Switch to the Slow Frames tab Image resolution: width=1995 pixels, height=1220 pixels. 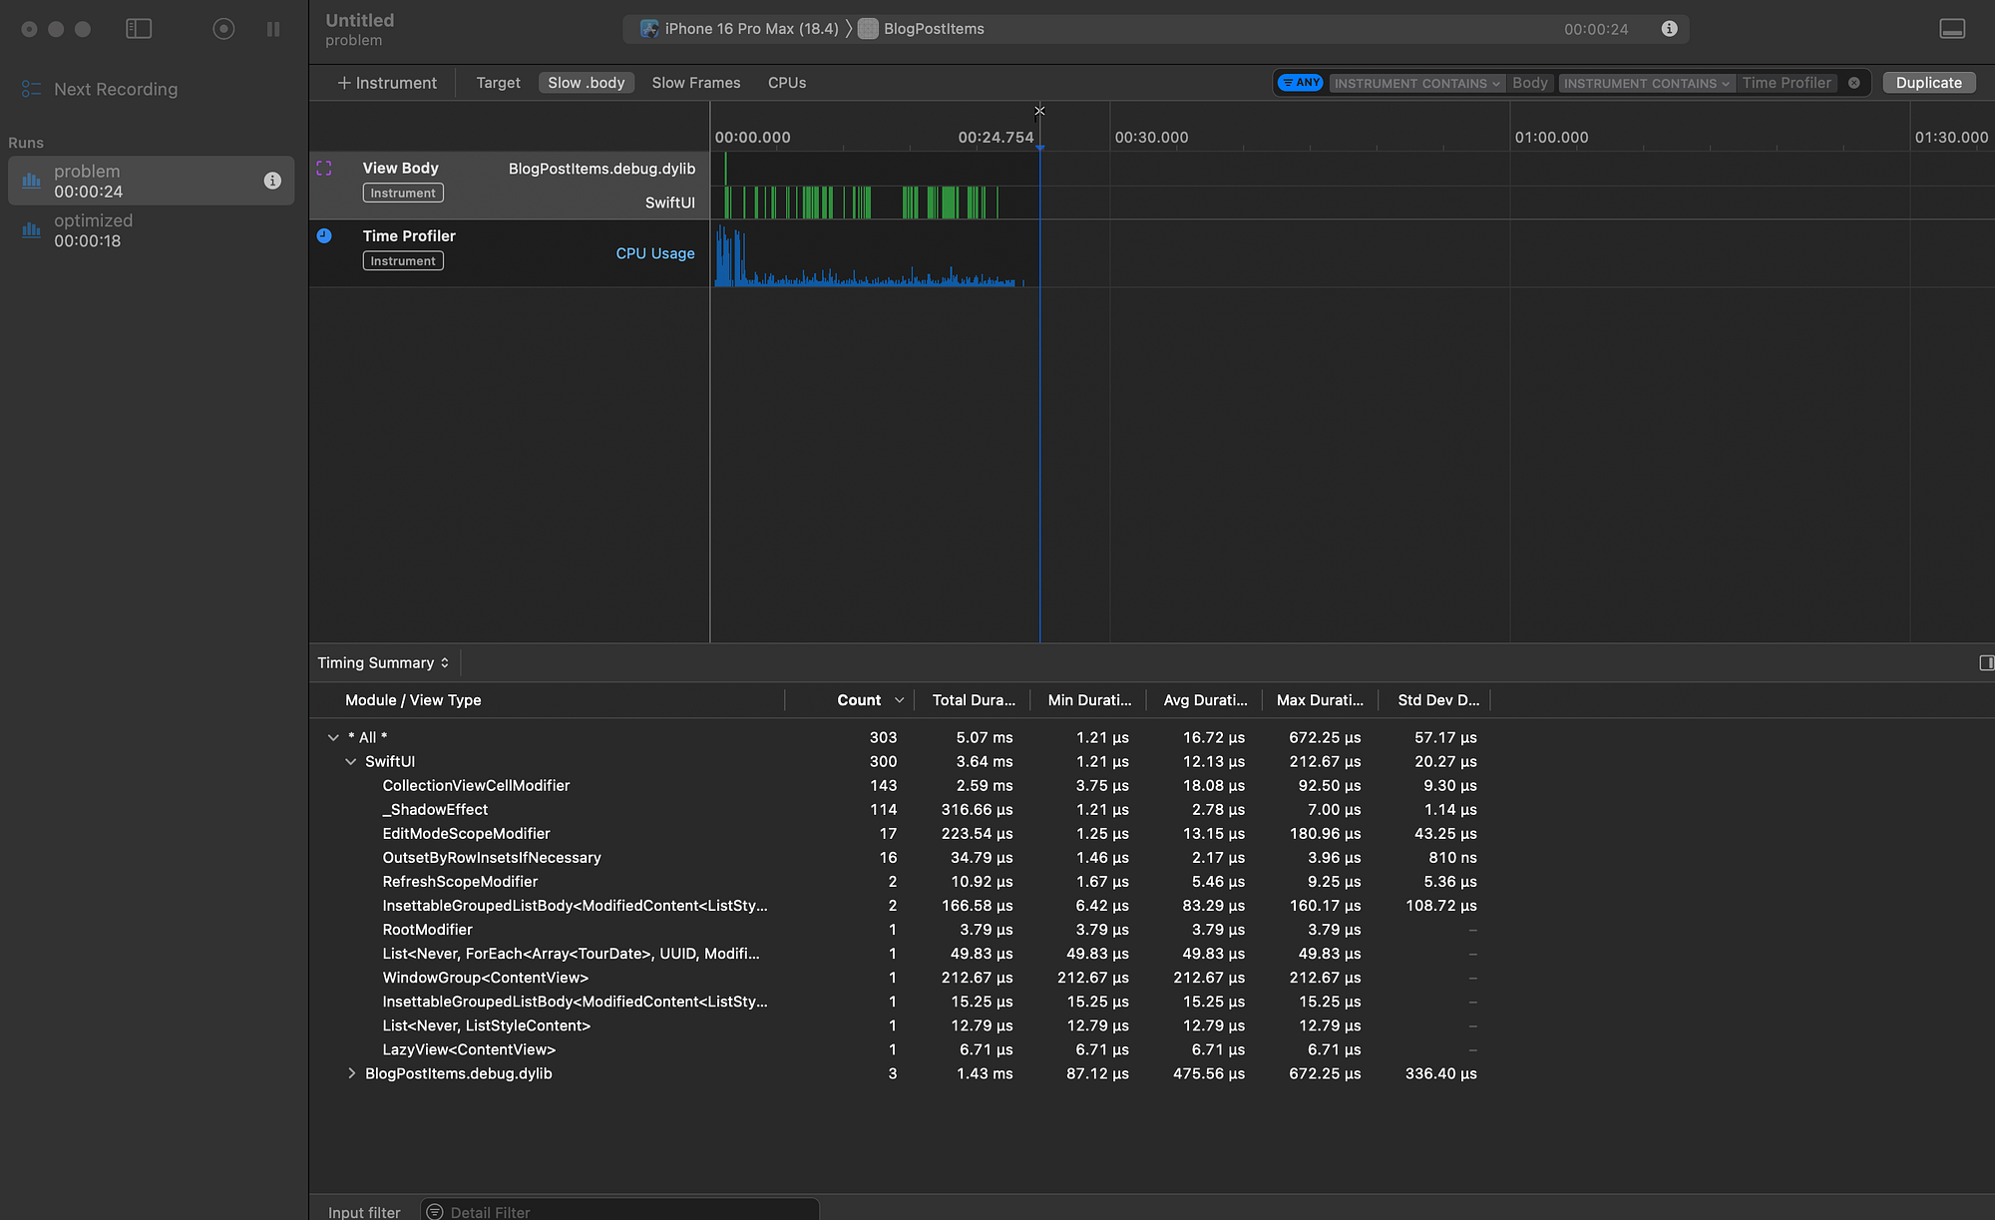(695, 83)
